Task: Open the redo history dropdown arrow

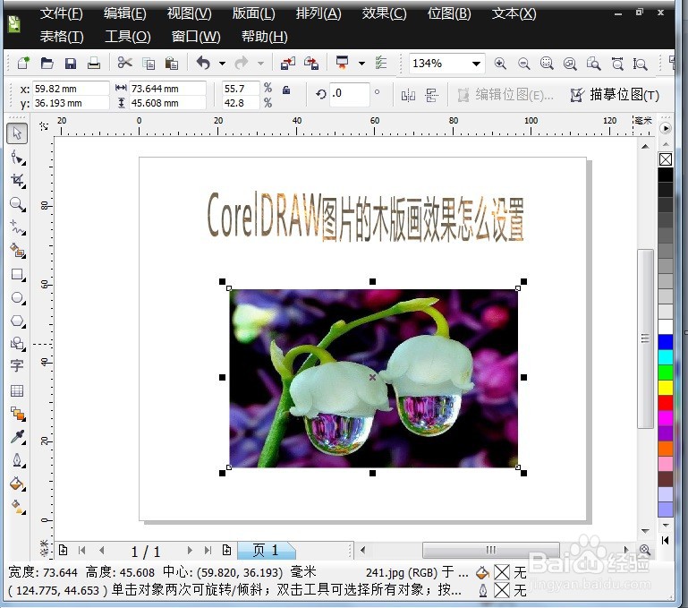Action: 260,64
